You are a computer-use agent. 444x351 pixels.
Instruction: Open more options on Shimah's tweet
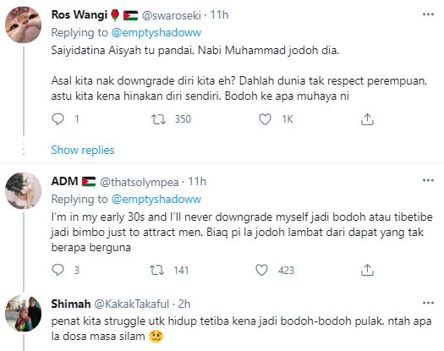428,303
